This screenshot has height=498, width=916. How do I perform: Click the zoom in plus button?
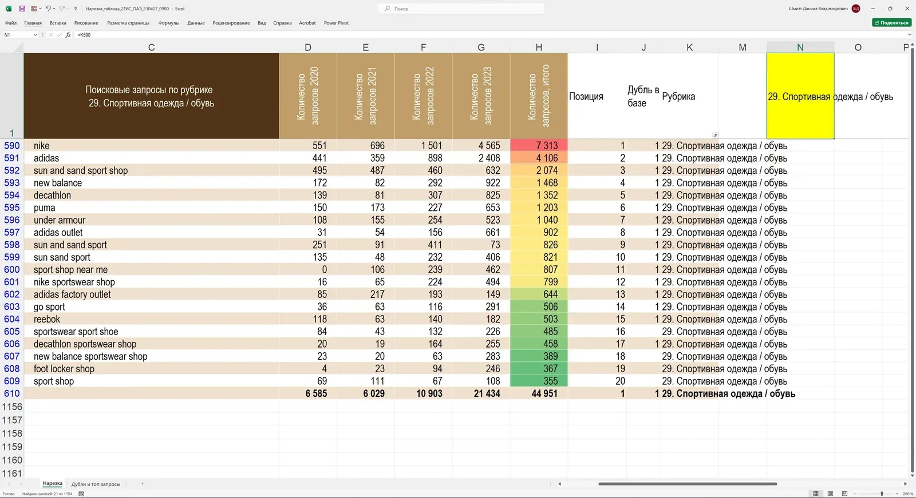(897, 493)
